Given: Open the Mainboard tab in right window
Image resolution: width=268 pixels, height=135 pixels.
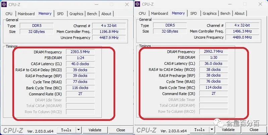Looking at the screenshot, I should coord(159,13).
